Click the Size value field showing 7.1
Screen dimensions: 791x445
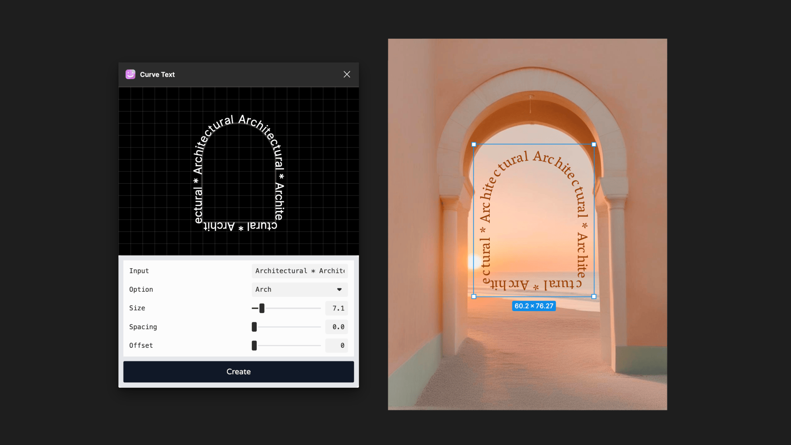pos(337,308)
